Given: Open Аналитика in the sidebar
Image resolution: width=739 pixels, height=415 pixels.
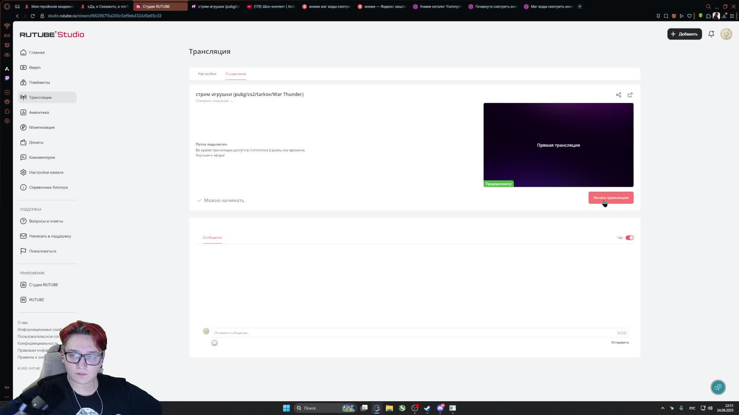Looking at the screenshot, I should point(39,112).
